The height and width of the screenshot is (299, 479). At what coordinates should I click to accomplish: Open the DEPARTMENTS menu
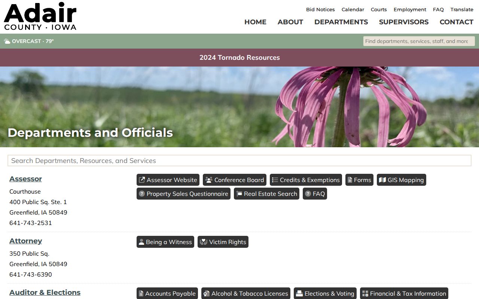pyautogui.click(x=341, y=22)
